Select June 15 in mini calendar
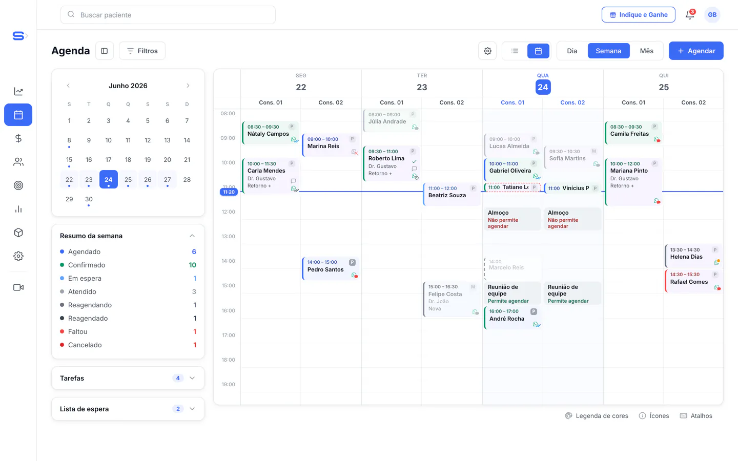This screenshot has height=461, width=738. (69, 160)
